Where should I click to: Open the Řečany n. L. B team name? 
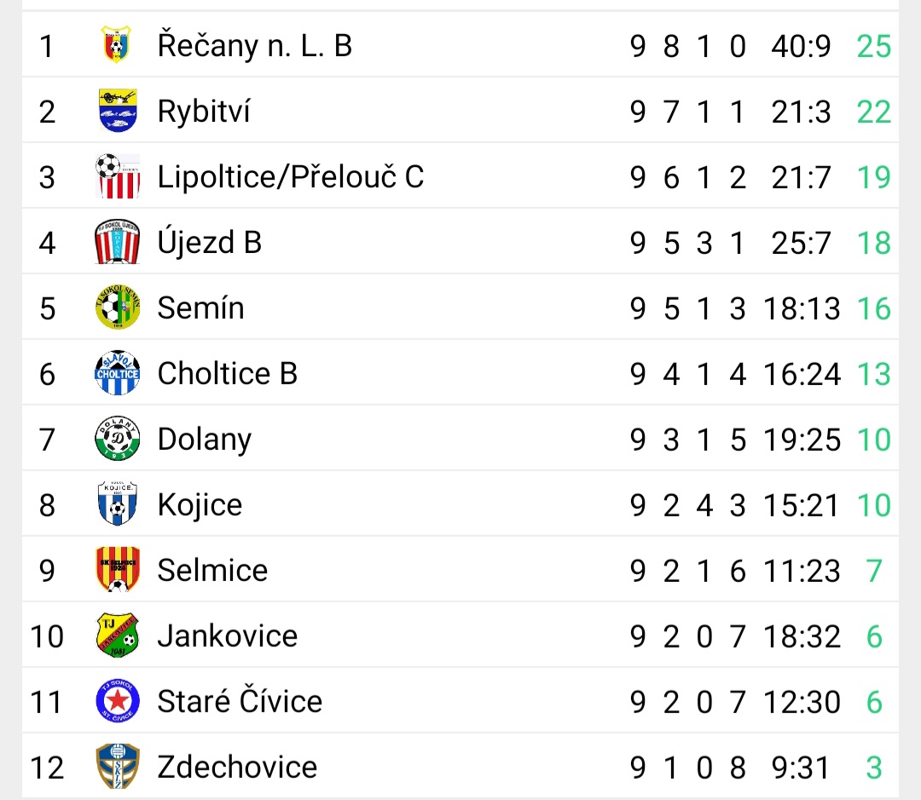254,45
